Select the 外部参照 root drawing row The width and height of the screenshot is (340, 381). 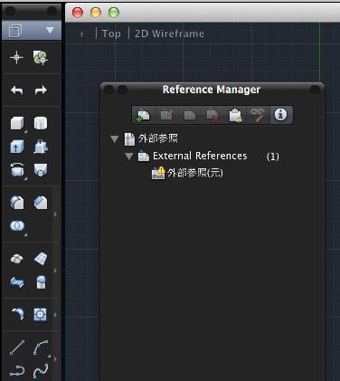tap(151, 138)
